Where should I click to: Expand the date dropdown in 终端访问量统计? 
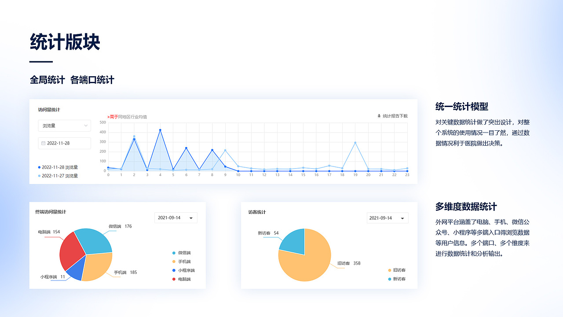[x=176, y=218]
